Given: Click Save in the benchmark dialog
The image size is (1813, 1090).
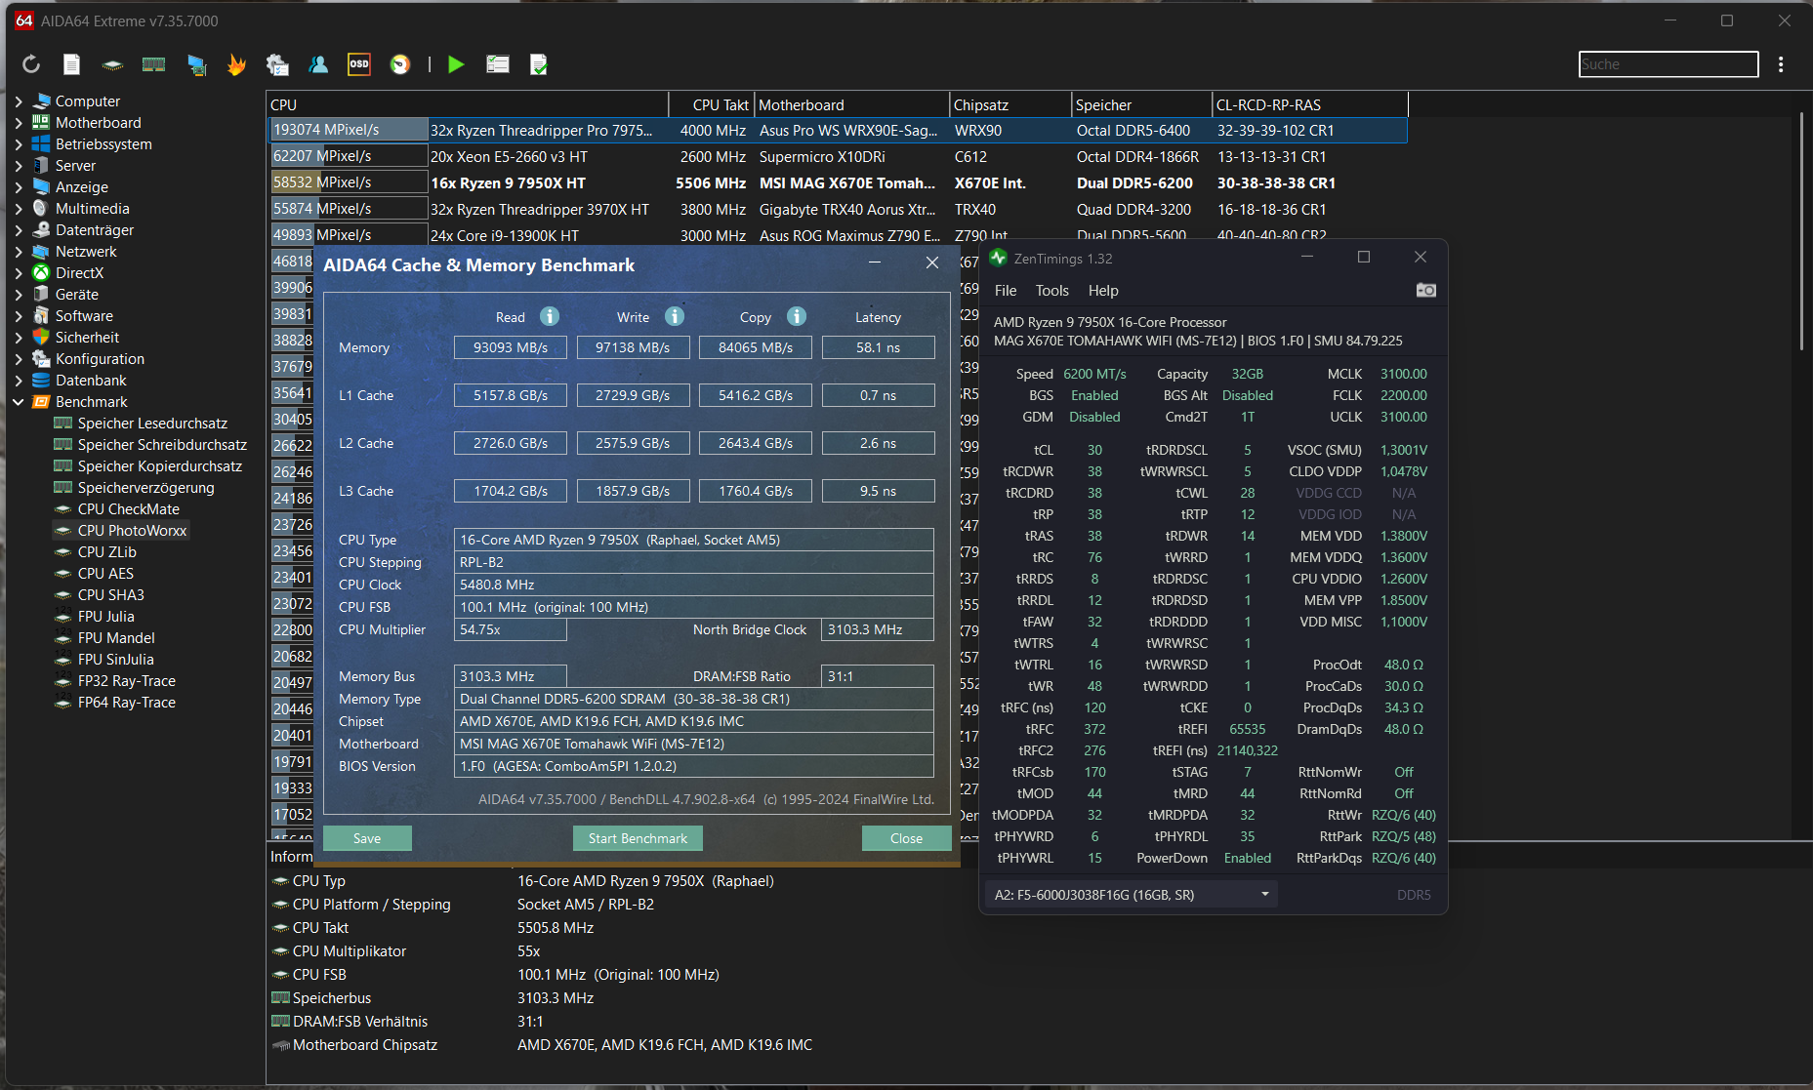Looking at the screenshot, I should tap(367, 838).
